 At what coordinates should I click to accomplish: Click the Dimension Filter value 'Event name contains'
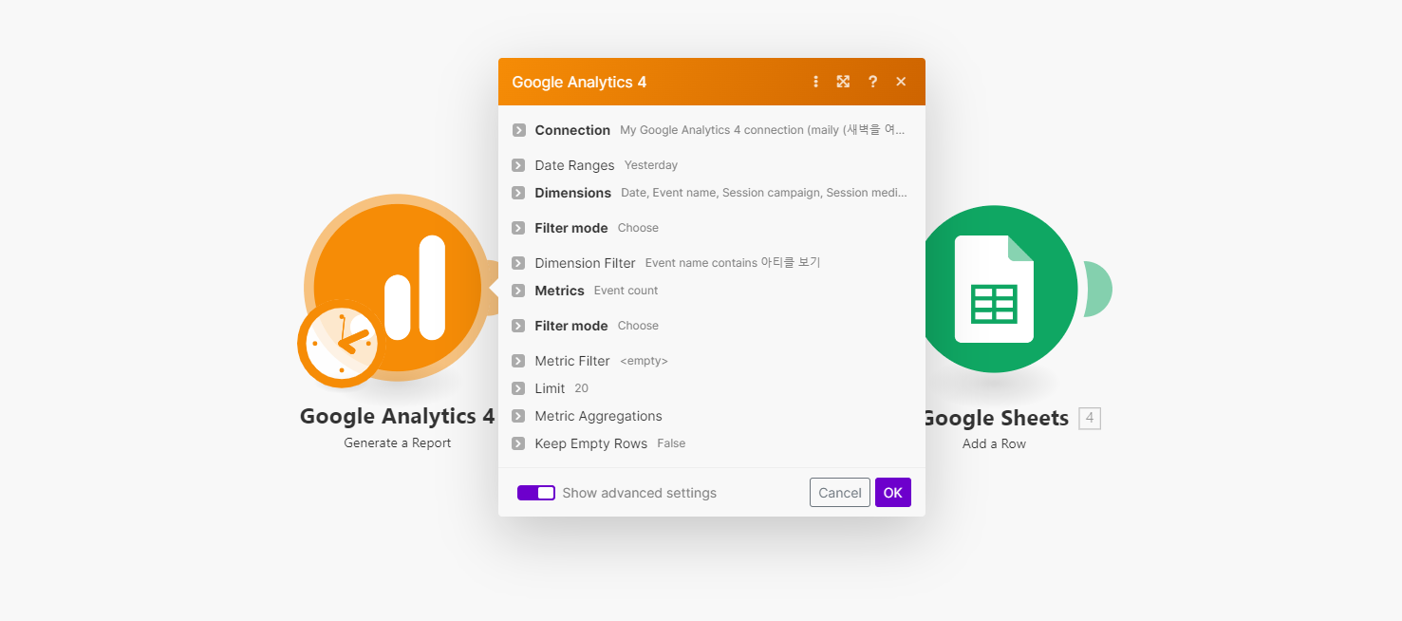[733, 263]
